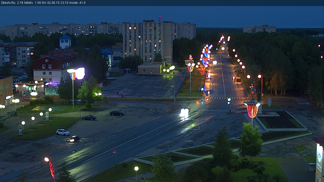Screen dimensions: 324x182
Task: Click the Strezhi.Ru overlay label
Action: click(8, 3)
